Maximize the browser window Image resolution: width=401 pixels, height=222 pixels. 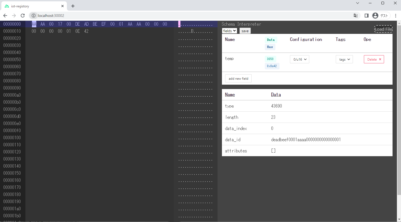[x=383, y=3]
